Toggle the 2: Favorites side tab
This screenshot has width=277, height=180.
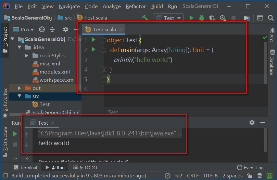(x=5, y=103)
